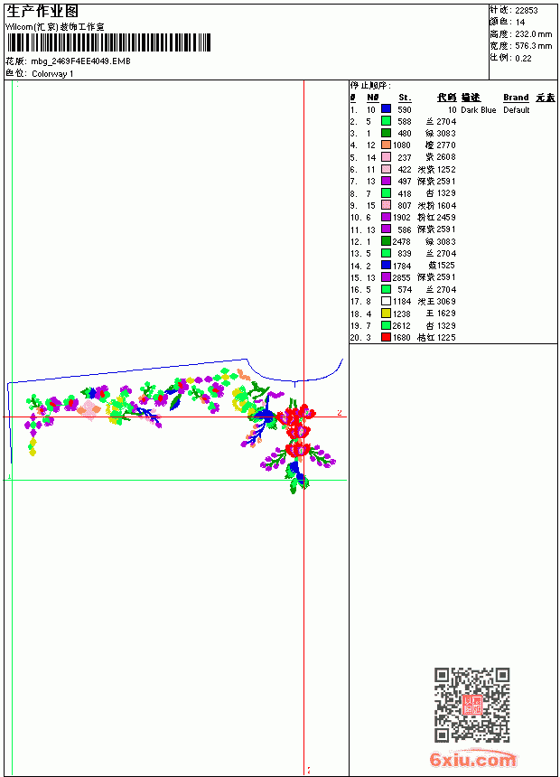Open the QR code image

[x=471, y=705]
